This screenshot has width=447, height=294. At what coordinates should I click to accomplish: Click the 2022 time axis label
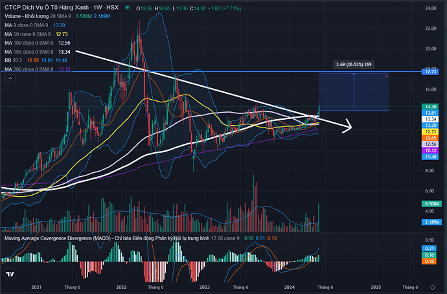coord(121,287)
